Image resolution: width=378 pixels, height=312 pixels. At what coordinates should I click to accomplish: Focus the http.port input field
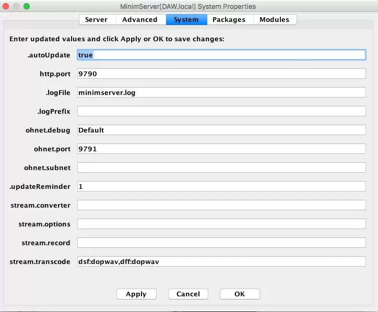(221, 74)
